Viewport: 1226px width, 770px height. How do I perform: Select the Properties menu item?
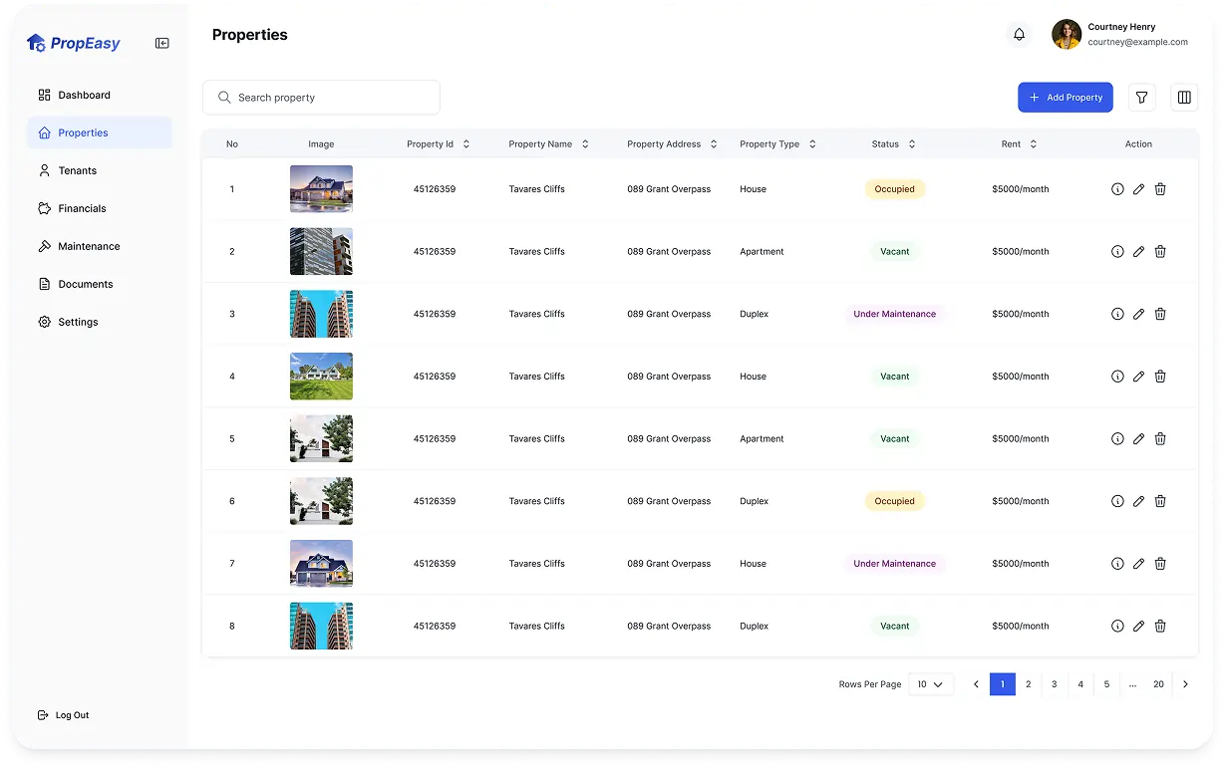83,132
